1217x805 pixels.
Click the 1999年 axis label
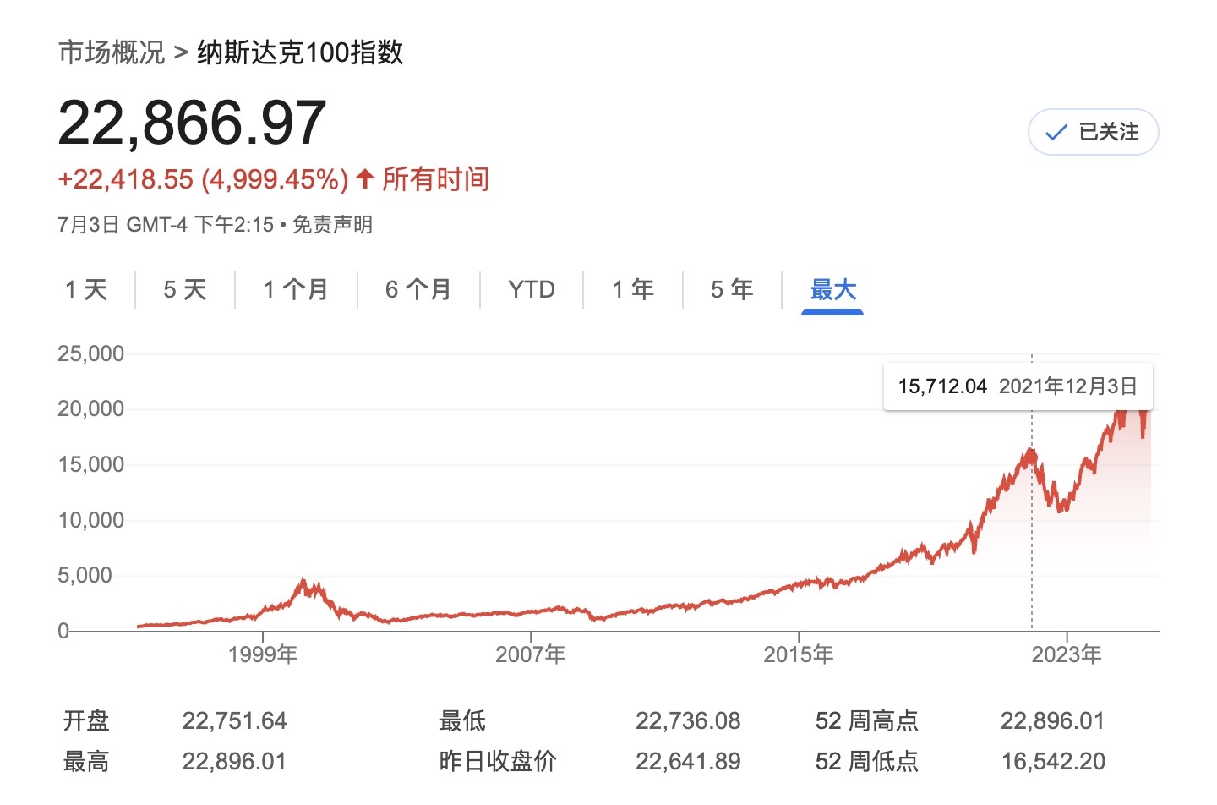point(263,654)
